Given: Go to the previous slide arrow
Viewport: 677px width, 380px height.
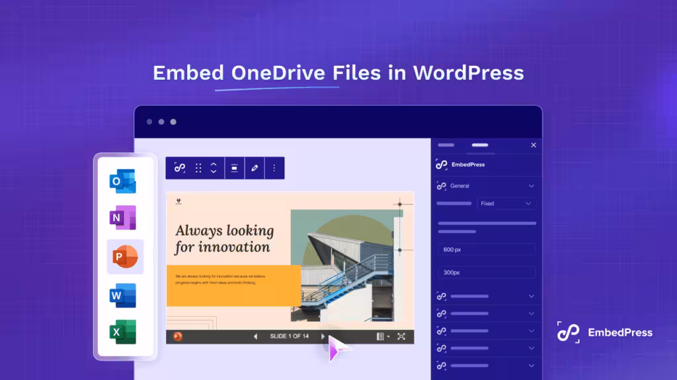Looking at the screenshot, I should click(x=256, y=336).
